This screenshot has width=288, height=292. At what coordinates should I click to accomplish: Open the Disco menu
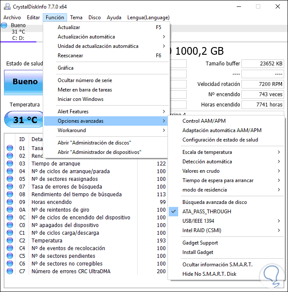point(94,18)
